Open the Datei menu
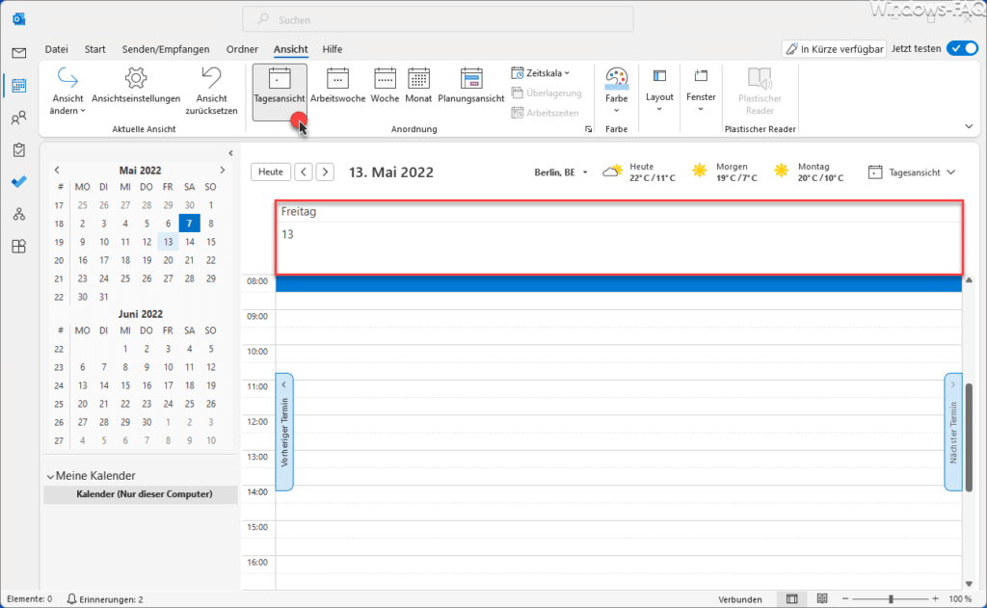987x608 pixels. point(56,49)
